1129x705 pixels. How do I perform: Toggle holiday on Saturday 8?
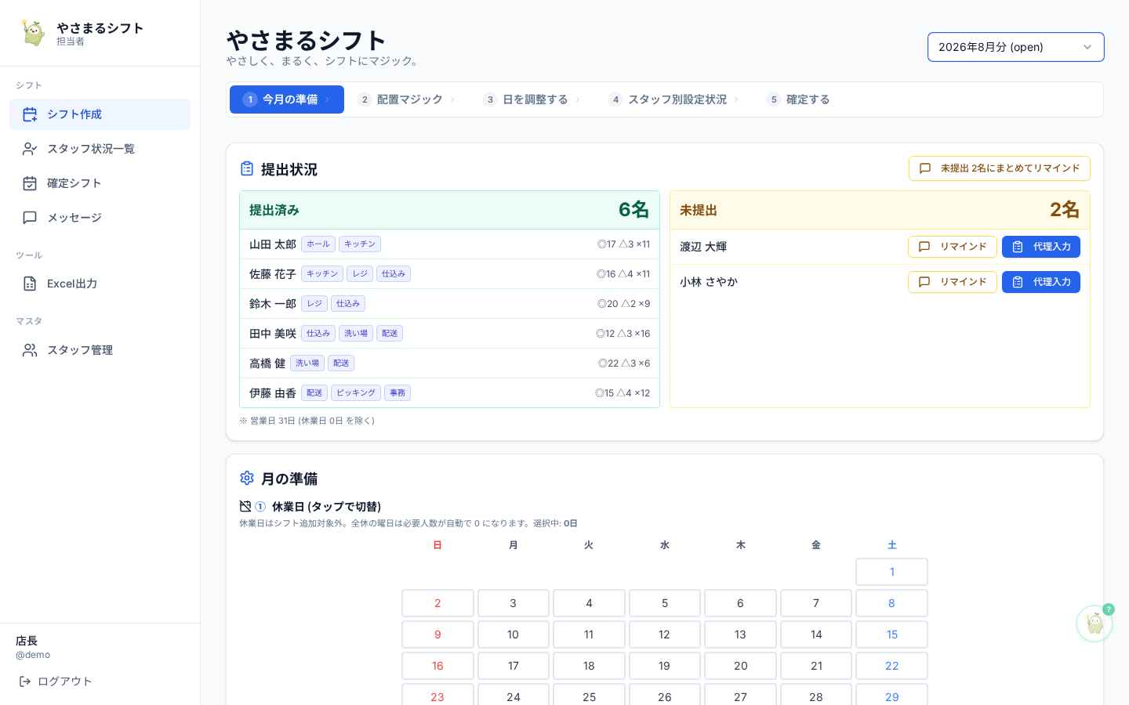coord(891,603)
